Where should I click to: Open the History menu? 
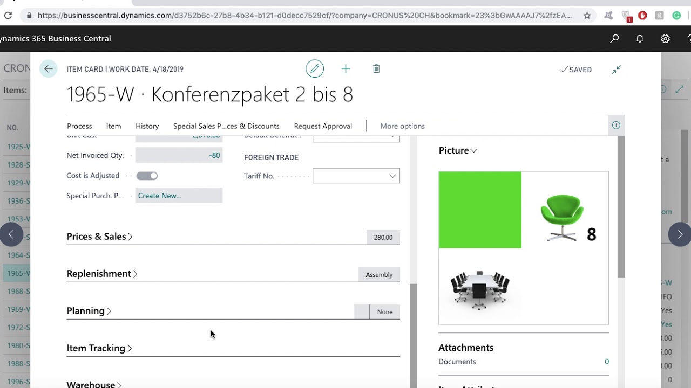click(x=147, y=126)
